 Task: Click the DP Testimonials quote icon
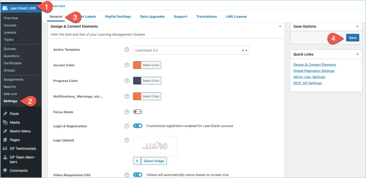(x=5, y=148)
